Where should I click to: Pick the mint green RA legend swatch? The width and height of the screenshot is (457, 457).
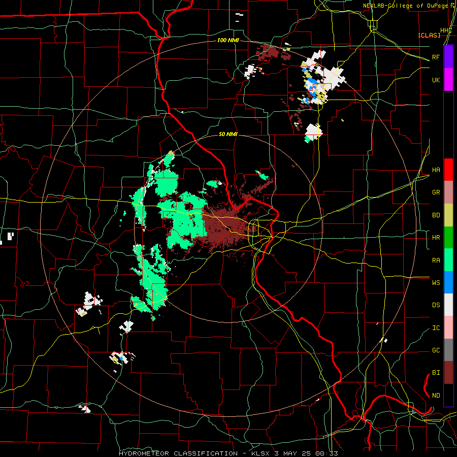448,260
